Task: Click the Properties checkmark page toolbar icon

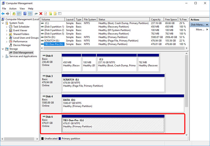Action: click(46, 14)
